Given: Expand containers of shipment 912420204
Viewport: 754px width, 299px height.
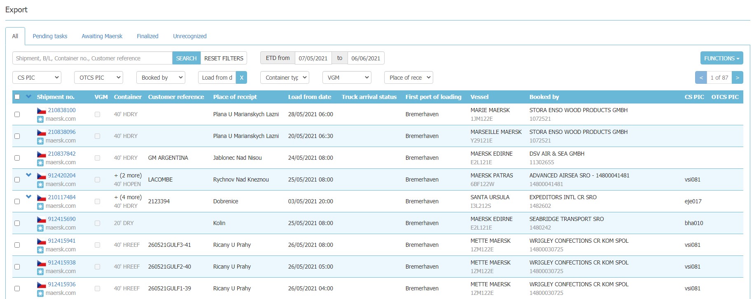Looking at the screenshot, I should click(28, 175).
